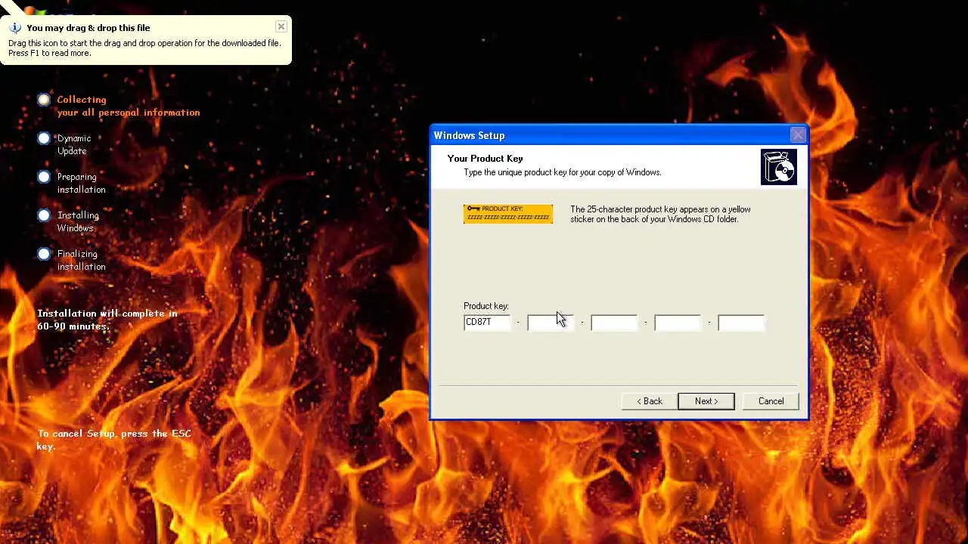The image size is (968, 544).
Task: Select the Installing Windows step bullet
Action: click(x=44, y=215)
